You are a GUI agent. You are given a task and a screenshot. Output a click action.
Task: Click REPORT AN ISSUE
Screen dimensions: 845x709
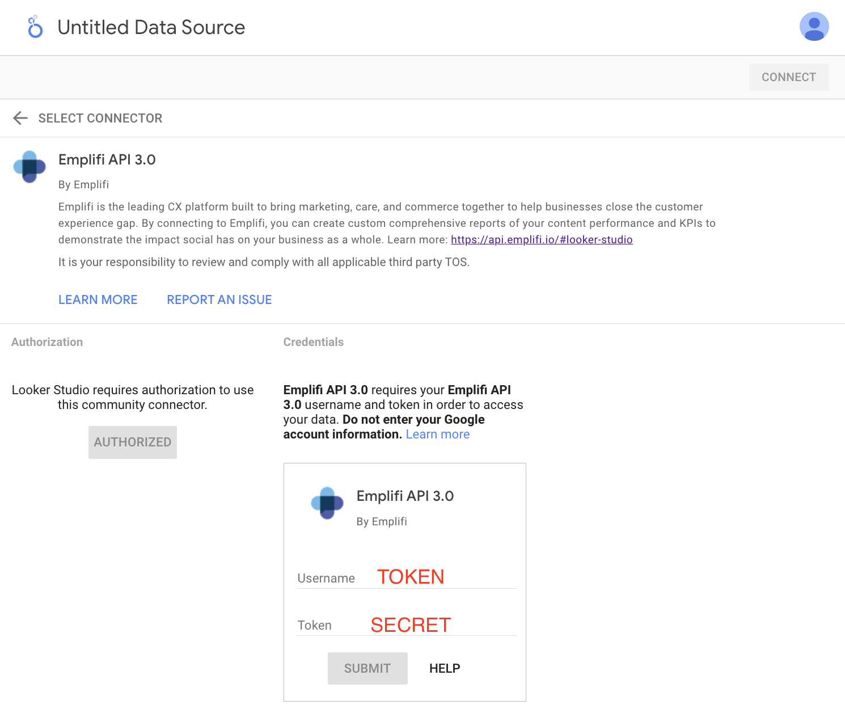pyautogui.click(x=219, y=299)
